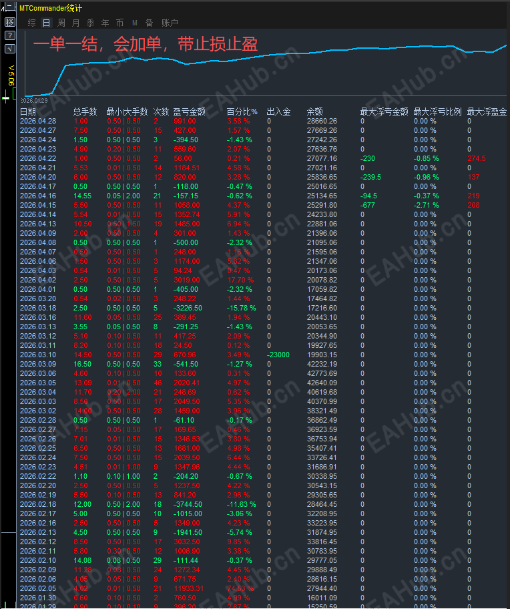Select the M tab
Screen dimensions: 510x609
click(135, 23)
